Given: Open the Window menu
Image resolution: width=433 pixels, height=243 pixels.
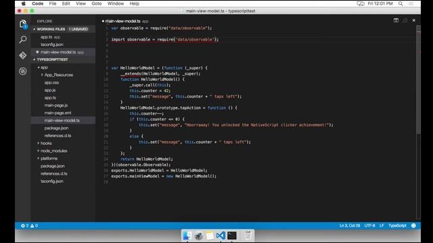Looking at the screenshot, I should pyautogui.click(x=116, y=3).
